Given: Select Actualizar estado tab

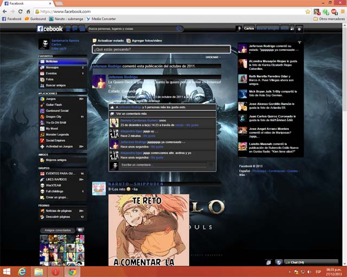Looking at the screenshot, I should (108, 41).
